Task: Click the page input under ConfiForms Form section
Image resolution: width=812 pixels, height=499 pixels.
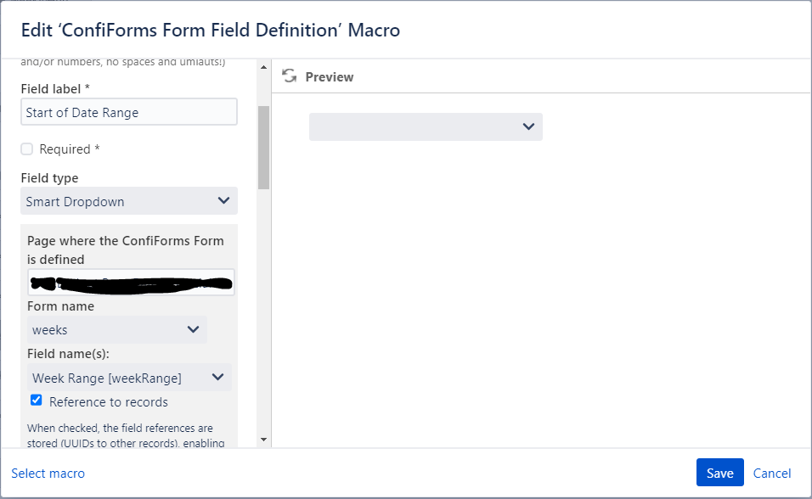Action: 130,282
